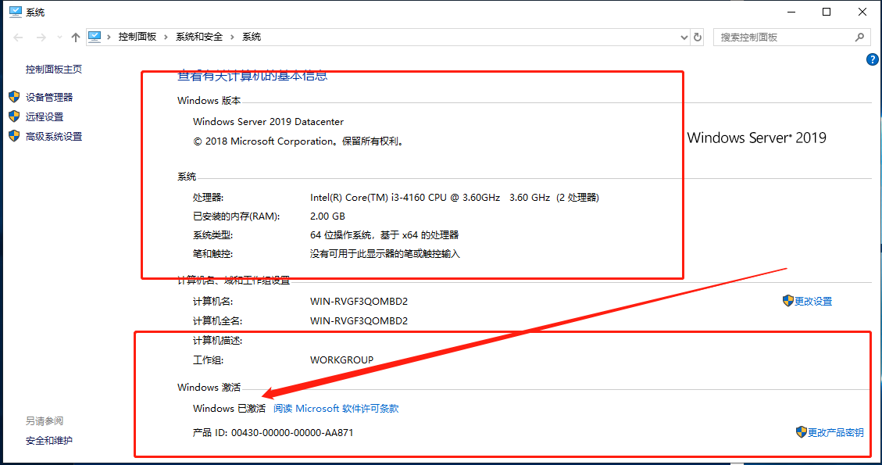Click the shield icon beside 更改产品密钥
This screenshot has width=882, height=465.
pyautogui.click(x=802, y=431)
